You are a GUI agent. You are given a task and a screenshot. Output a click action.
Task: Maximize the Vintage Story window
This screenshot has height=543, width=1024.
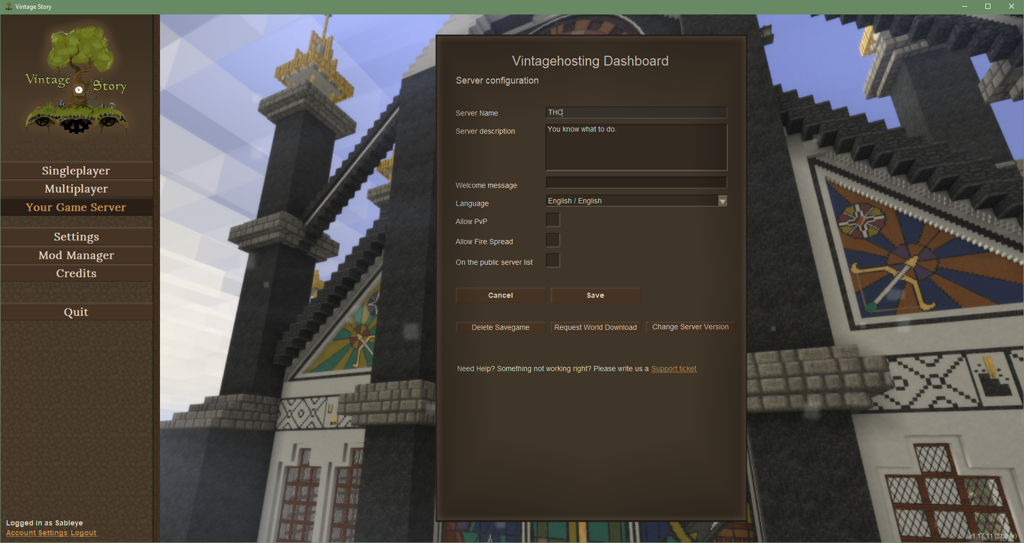point(987,7)
